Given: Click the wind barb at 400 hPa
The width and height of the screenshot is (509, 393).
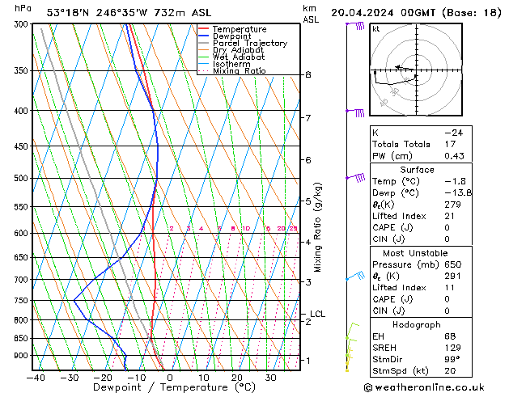Looking at the screenshot, I should coord(355,112).
